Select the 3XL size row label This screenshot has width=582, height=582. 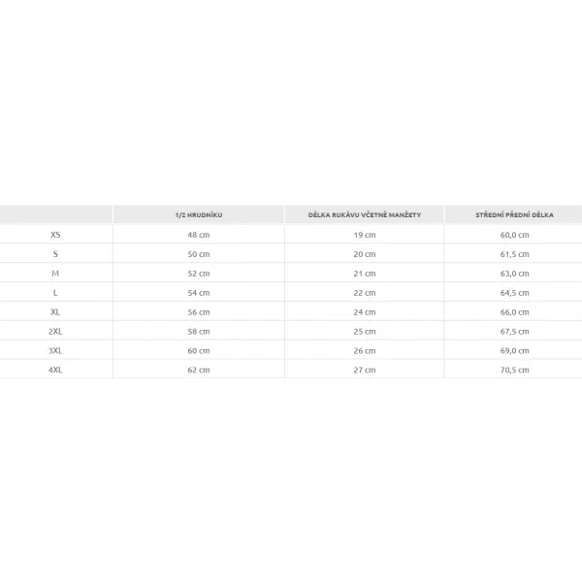pyautogui.click(x=55, y=350)
